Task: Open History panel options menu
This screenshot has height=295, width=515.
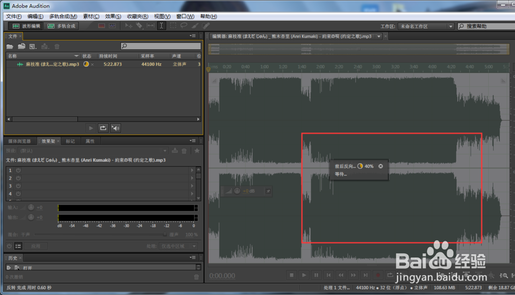Action: pos(193,257)
